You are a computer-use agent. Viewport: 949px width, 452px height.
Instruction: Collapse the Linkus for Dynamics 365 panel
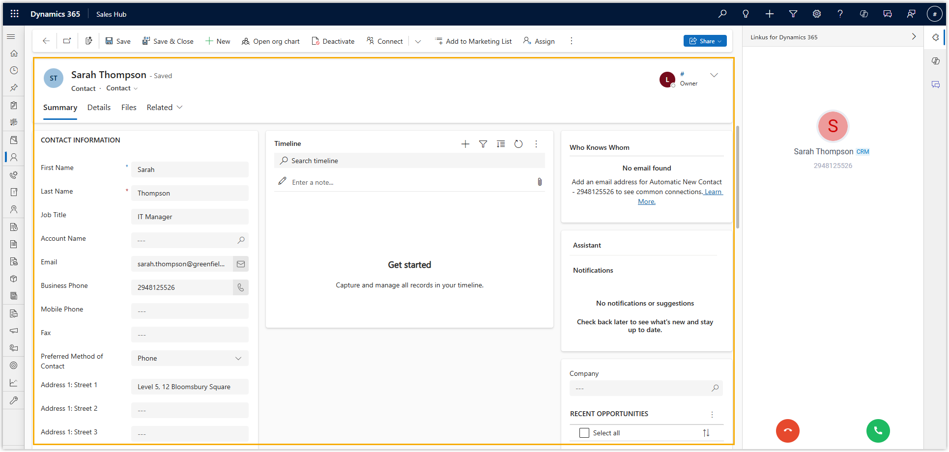point(914,37)
